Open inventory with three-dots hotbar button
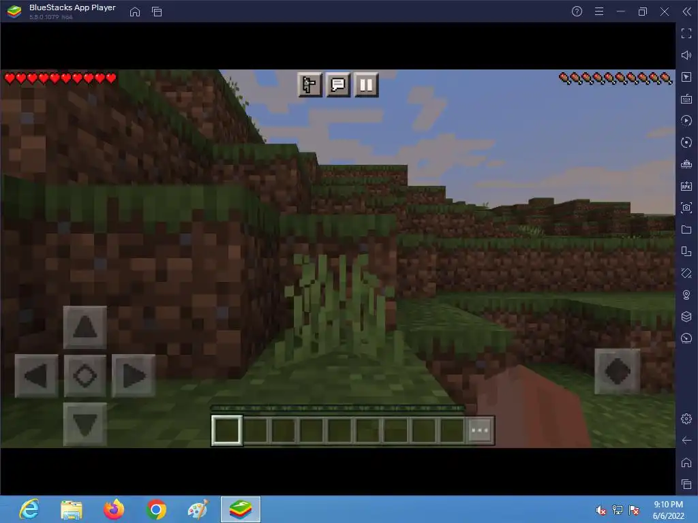This screenshot has width=698, height=523. [479, 430]
